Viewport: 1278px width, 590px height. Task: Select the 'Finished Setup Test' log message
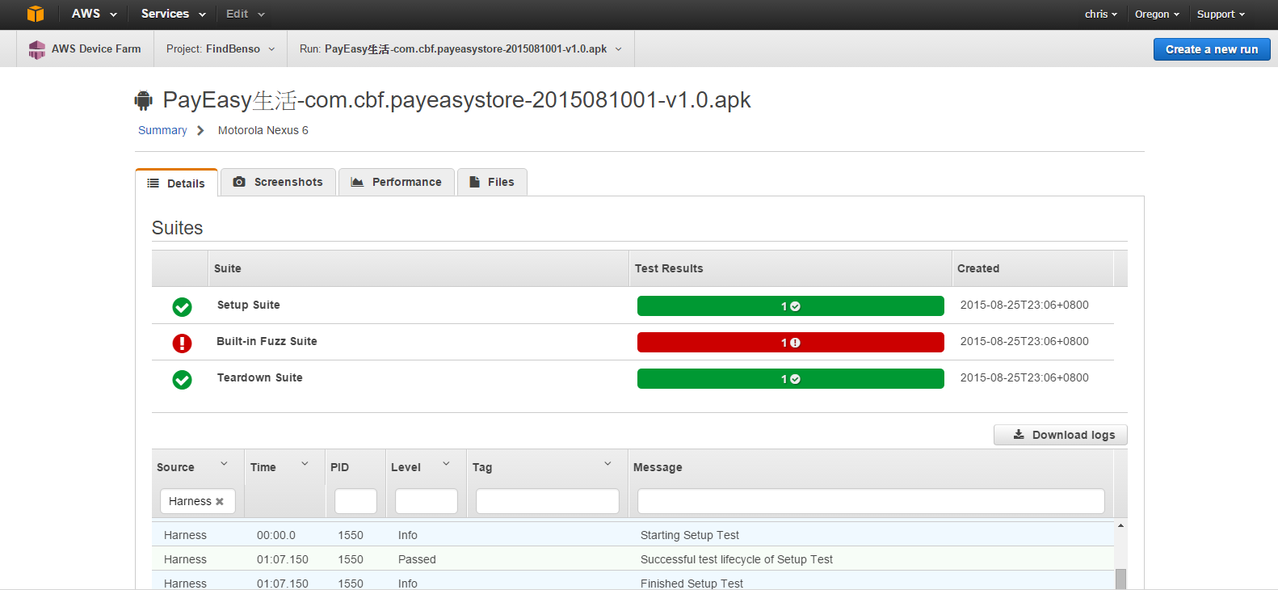692,584
